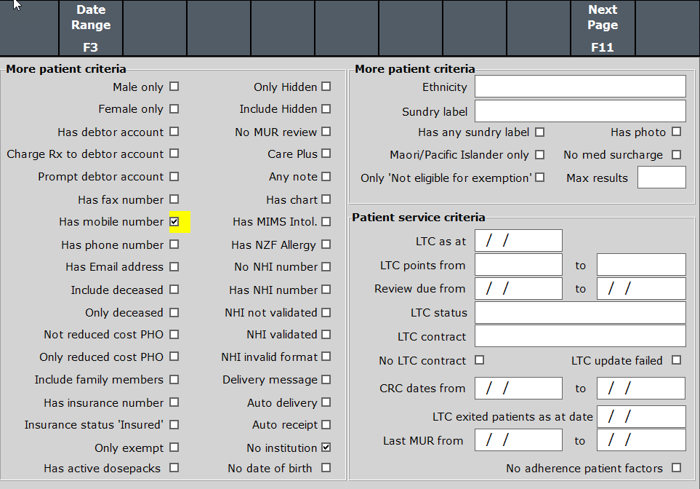Enable Maori/Pacific Islander only checkbox
Viewport: 700px width, 489px height.
click(x=539, y=154)
